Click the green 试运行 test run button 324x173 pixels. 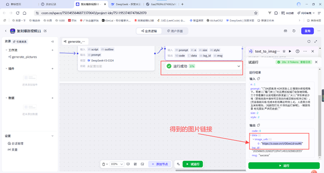[192, 164]
